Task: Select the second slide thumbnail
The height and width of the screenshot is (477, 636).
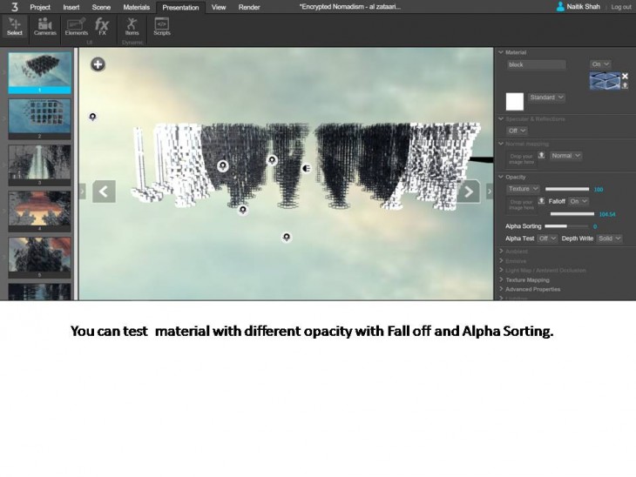Action: [39, 118]
